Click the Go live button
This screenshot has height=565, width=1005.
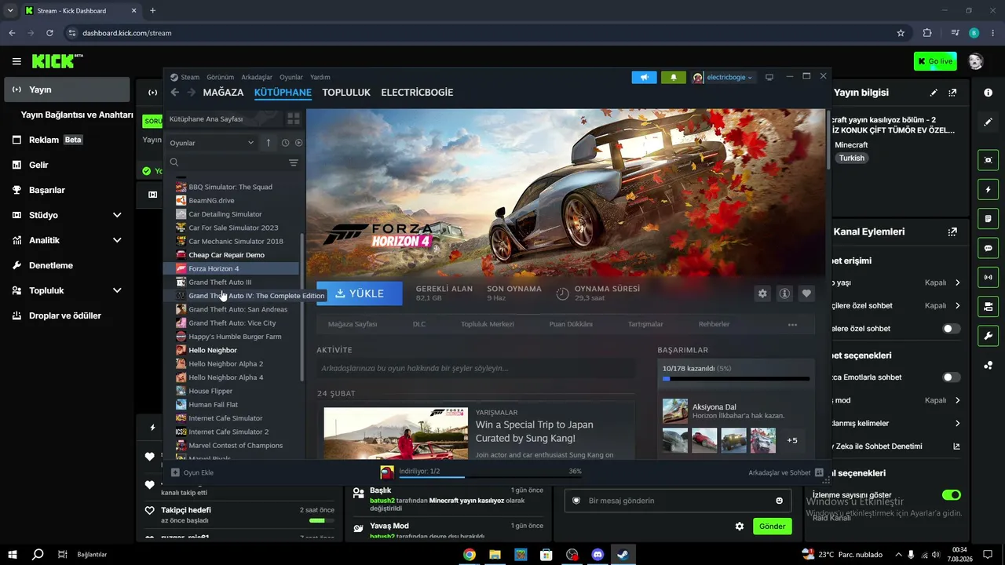(935, 61)
